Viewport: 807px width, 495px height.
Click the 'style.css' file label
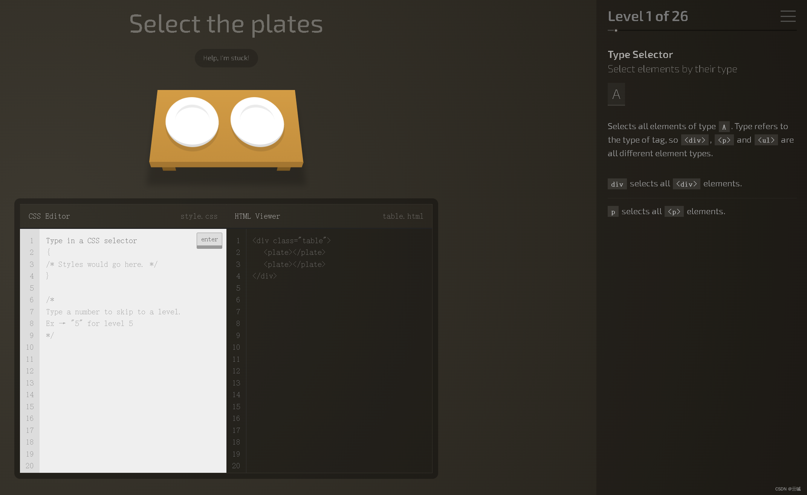point(199,216)
